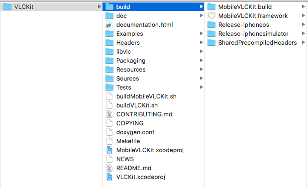The image size is (308, 188).
Task: Click the README.md markdown file icon
Action: pyautogui.click(x=109, y=168)
